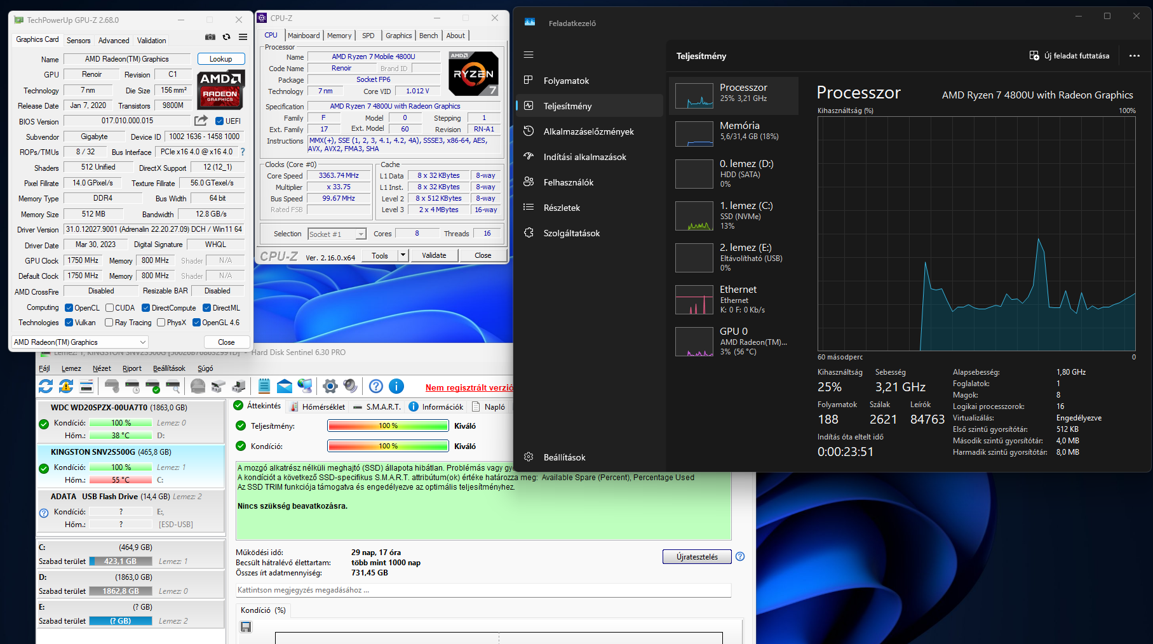Select the WDC WD20SPZX-00UA7T0 disk entry
1153x644 pixels.
click(x=131, y=422)
